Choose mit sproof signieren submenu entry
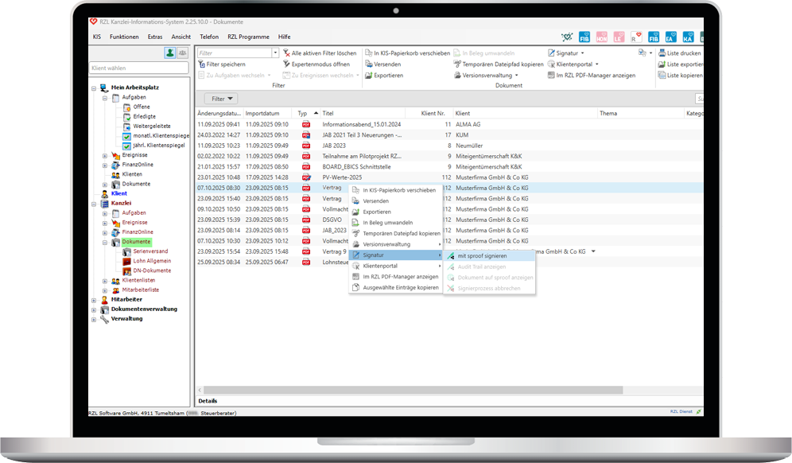The image size is (792, 463). point(489,255)
